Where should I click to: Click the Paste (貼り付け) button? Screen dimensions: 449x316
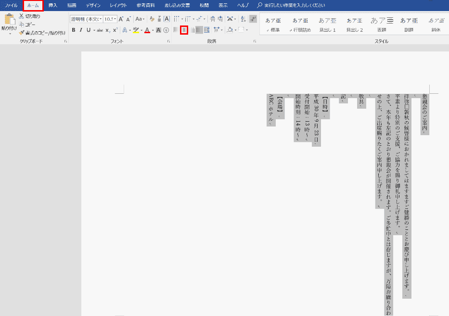click(x=9, y=23)
